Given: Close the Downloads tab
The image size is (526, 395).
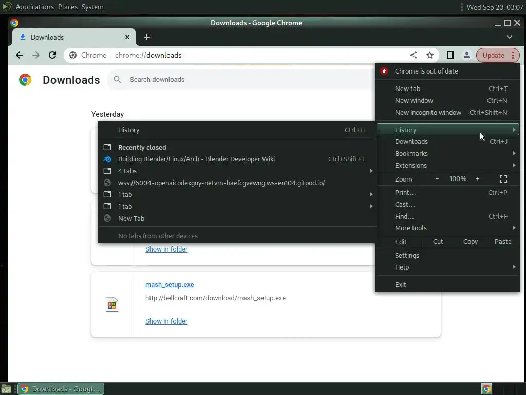Looking at the screenshot, I should (x=127, y=37).
